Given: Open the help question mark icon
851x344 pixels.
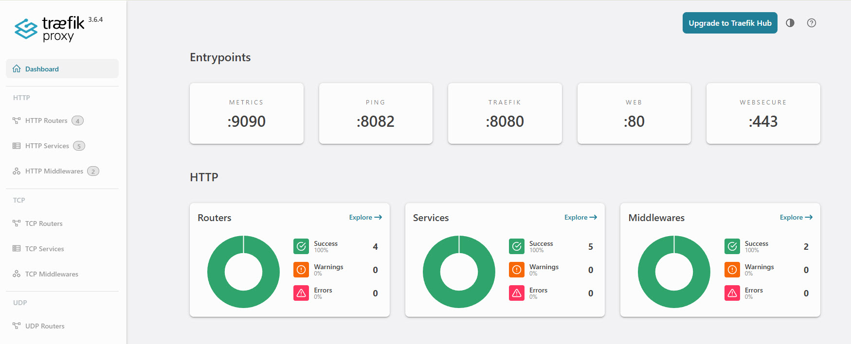Looking at the screenshot, I should 811,23.
